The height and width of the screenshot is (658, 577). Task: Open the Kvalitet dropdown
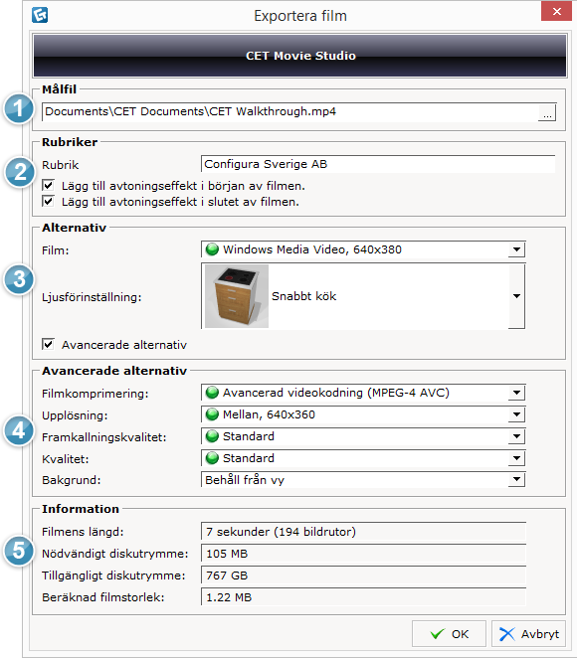[516, 458]
